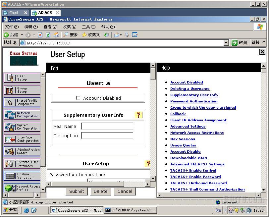Screen dimensions: 269x217
Task: Click the Edit page toolbar icon
Action: coord(135,35)
